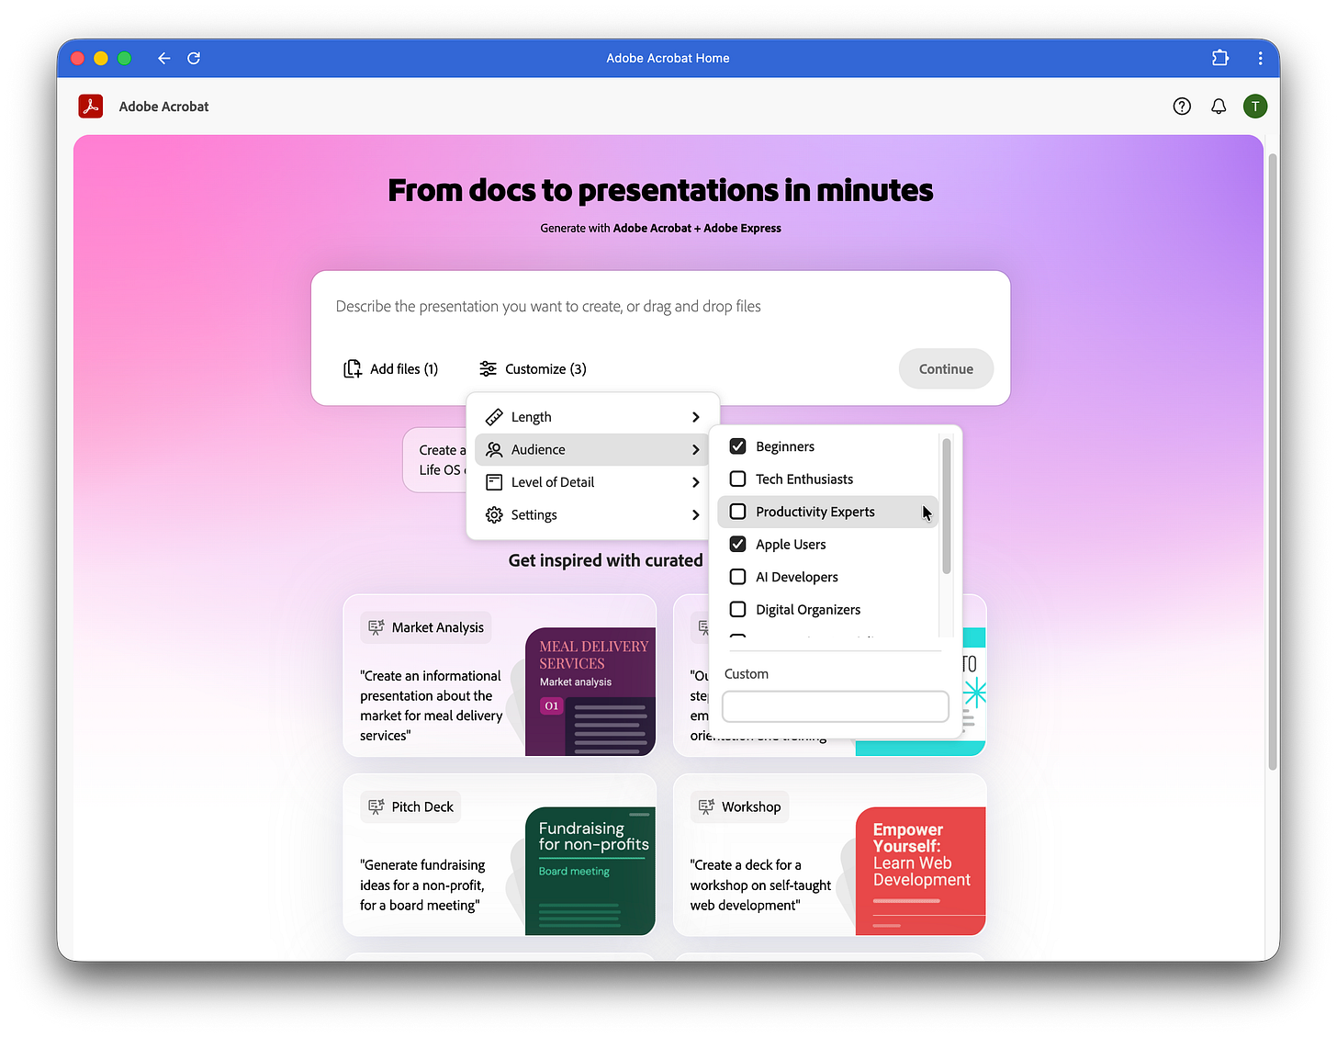Click the Continue button
This screenshot has width=1337, height=1037.
click(946, 368)
